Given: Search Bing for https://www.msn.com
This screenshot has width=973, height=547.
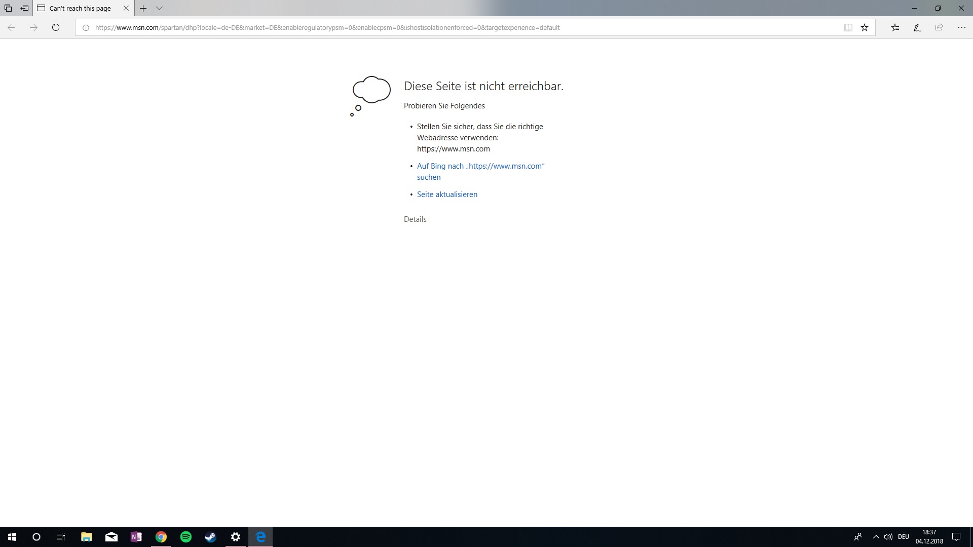Looking at the screenshot, I should (480, 172).
